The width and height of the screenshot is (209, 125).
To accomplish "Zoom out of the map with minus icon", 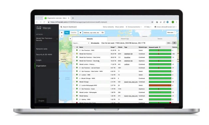I will [x=62, y=36].
